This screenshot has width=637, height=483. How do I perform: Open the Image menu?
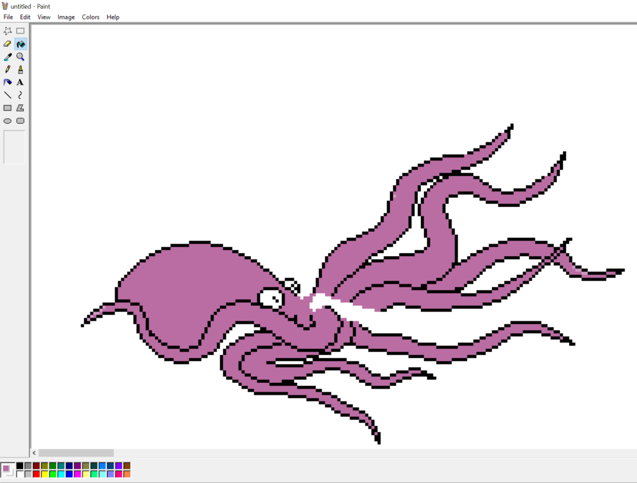click(x=66, y=17)
